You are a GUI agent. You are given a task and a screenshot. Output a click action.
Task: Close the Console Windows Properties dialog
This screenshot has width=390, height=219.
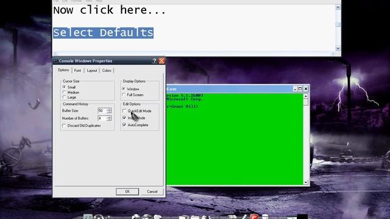pyautogui.click(x=161, y=61)
